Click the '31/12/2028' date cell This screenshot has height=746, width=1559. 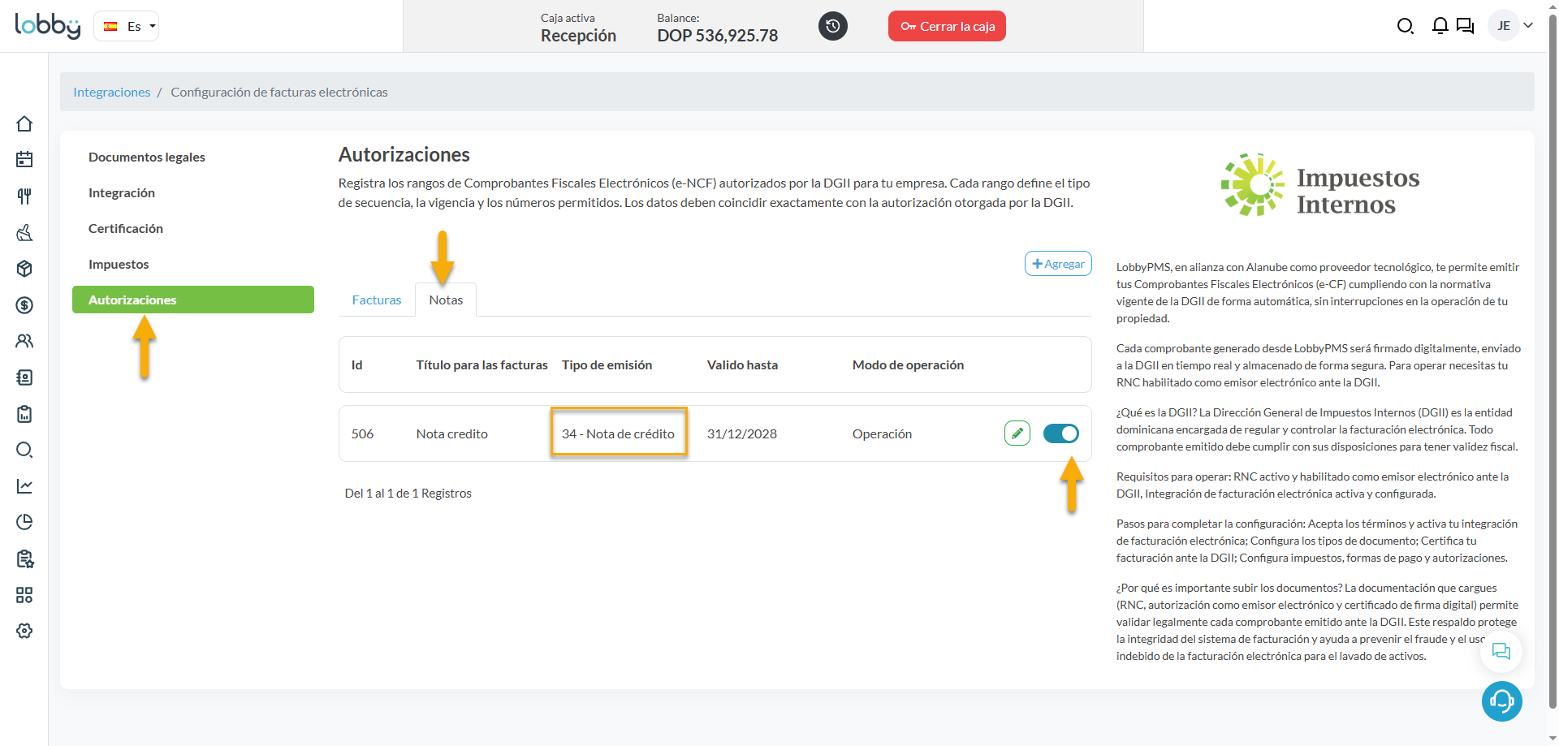[x=741, y=433]
